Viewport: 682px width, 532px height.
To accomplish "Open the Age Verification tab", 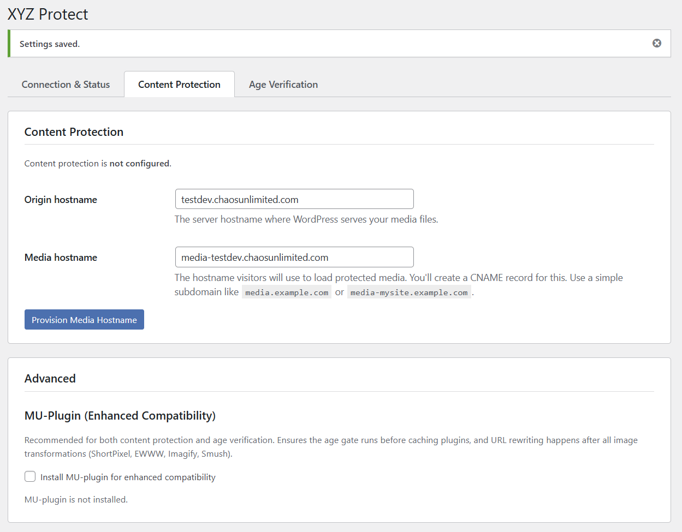I will pyautogui.click(x=283, y=84).
